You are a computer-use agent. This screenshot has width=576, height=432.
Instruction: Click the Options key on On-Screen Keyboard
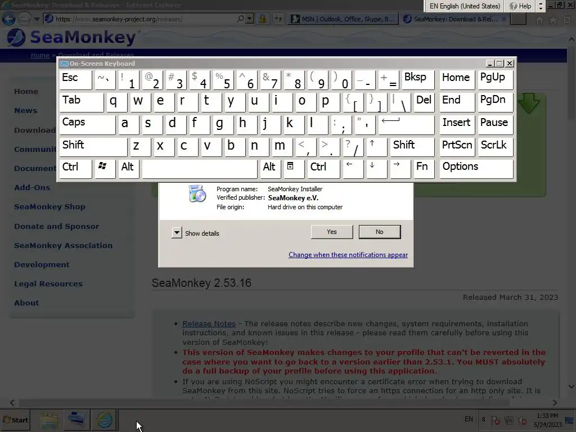tap(476, 169)
